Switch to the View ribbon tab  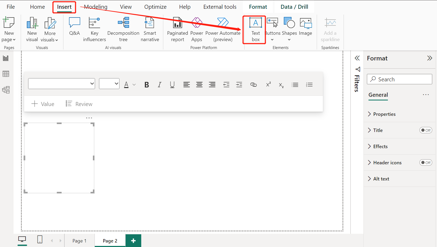pos(126,7)
